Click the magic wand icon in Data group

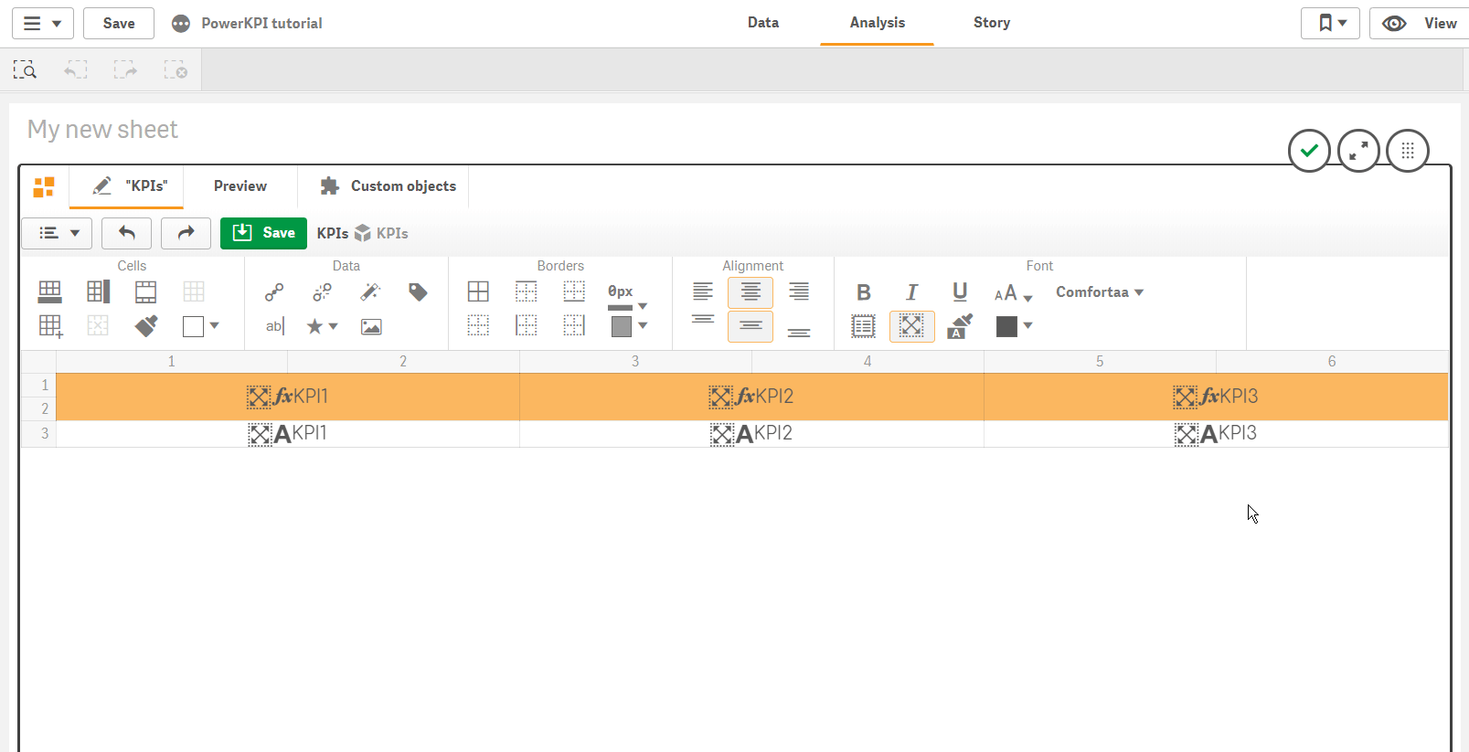[x=370, y=292]
